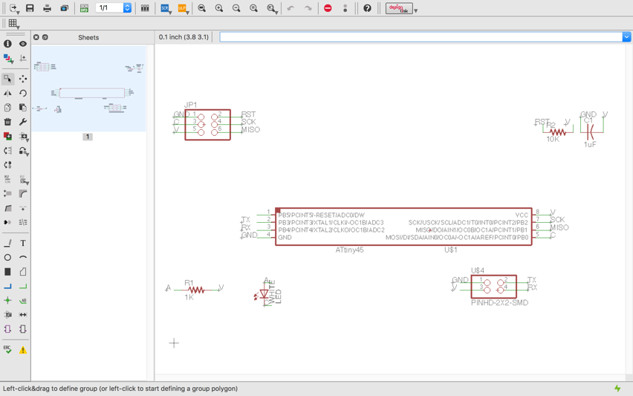Select the Dimension arrows tool

[23, 314]
